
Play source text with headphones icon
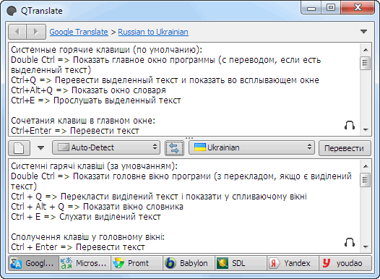[x=350, y=125]
